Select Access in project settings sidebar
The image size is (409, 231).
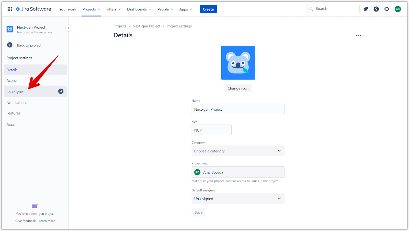35,81
